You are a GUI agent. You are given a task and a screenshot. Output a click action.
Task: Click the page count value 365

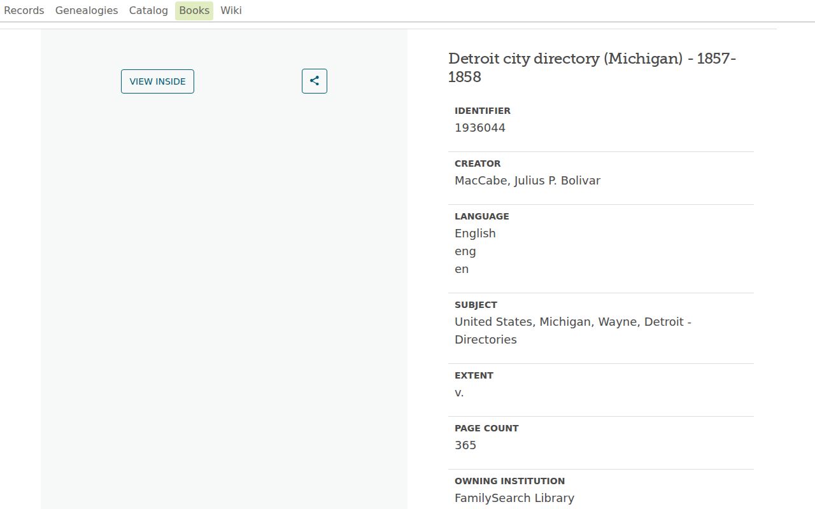(x=465, y=445)
